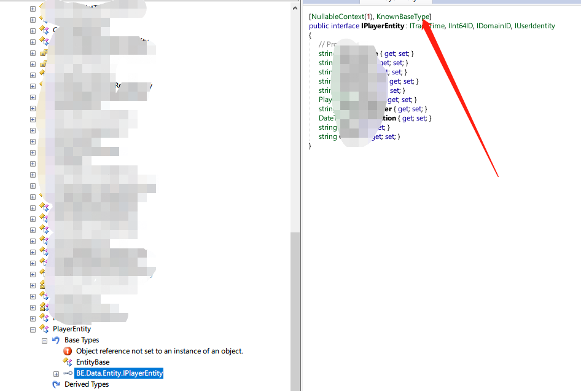This screenshot has height=391, width=581.
Task: Click the scroll-up arrow atop the tree scrollbar
Action: tap(295, 7)
